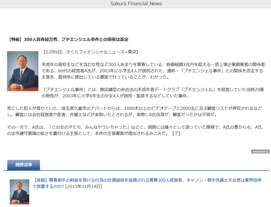Click the large portrait photo in the article

[23, 71]
